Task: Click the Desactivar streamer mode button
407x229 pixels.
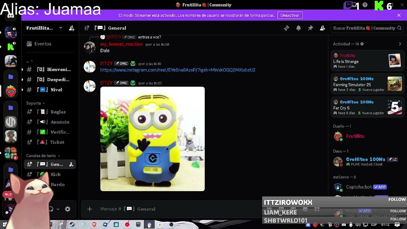Action: coord(290,15)
